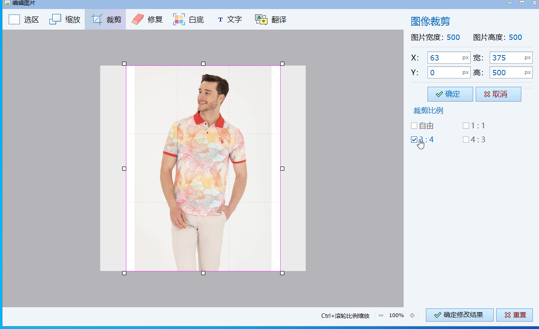Cancel crop with 取消 button

(498, 94)
